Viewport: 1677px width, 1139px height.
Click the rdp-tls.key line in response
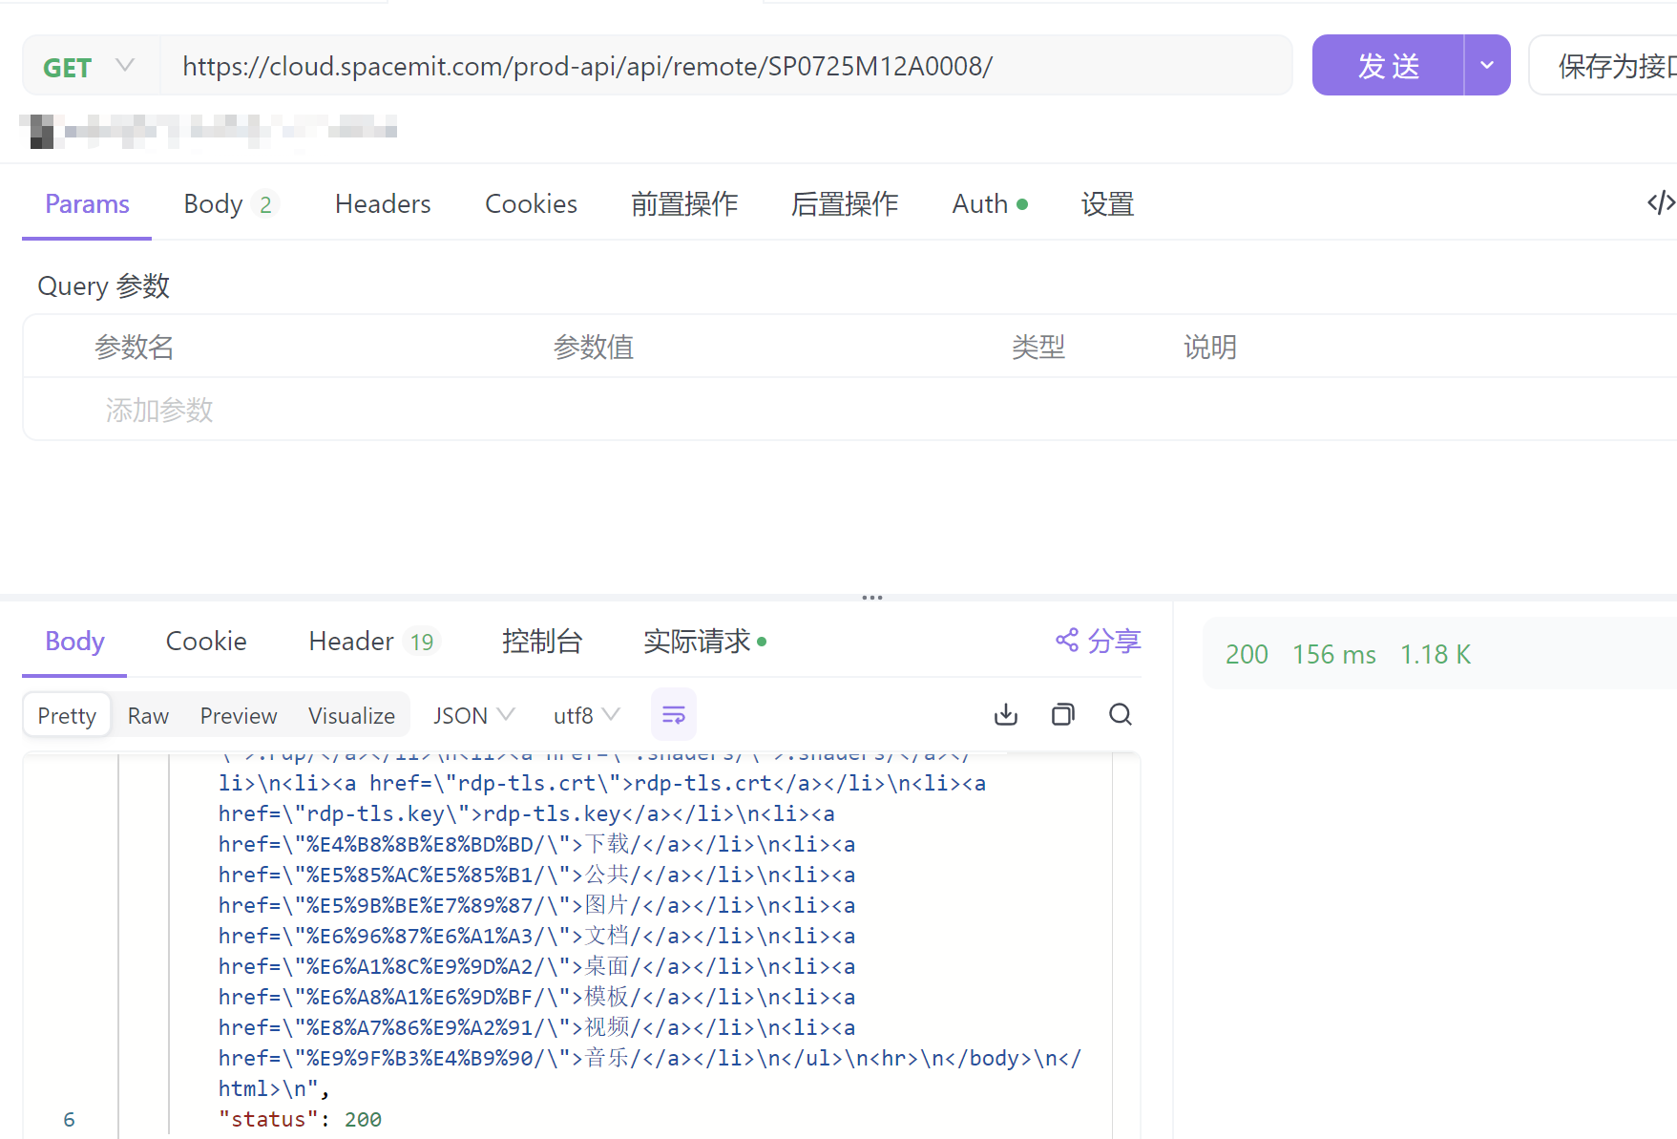pyautogui.click(x=526, y=813)
